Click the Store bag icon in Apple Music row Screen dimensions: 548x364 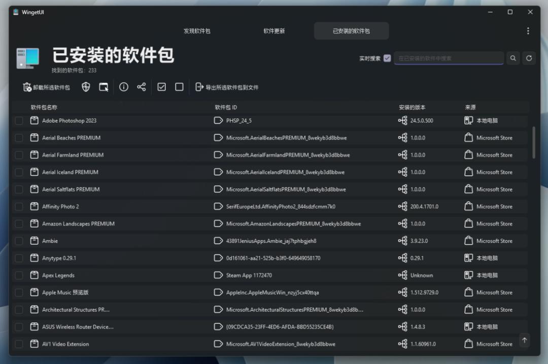468,292
